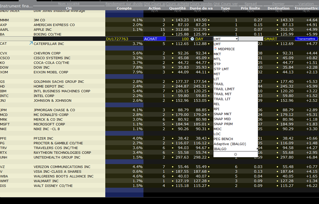Click Verizon's bid price 55.46
319x204 pixels.
(183, 167)
